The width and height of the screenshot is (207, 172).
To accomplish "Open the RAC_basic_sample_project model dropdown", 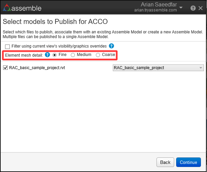I will pyautogui.click(x=158, y=68).
